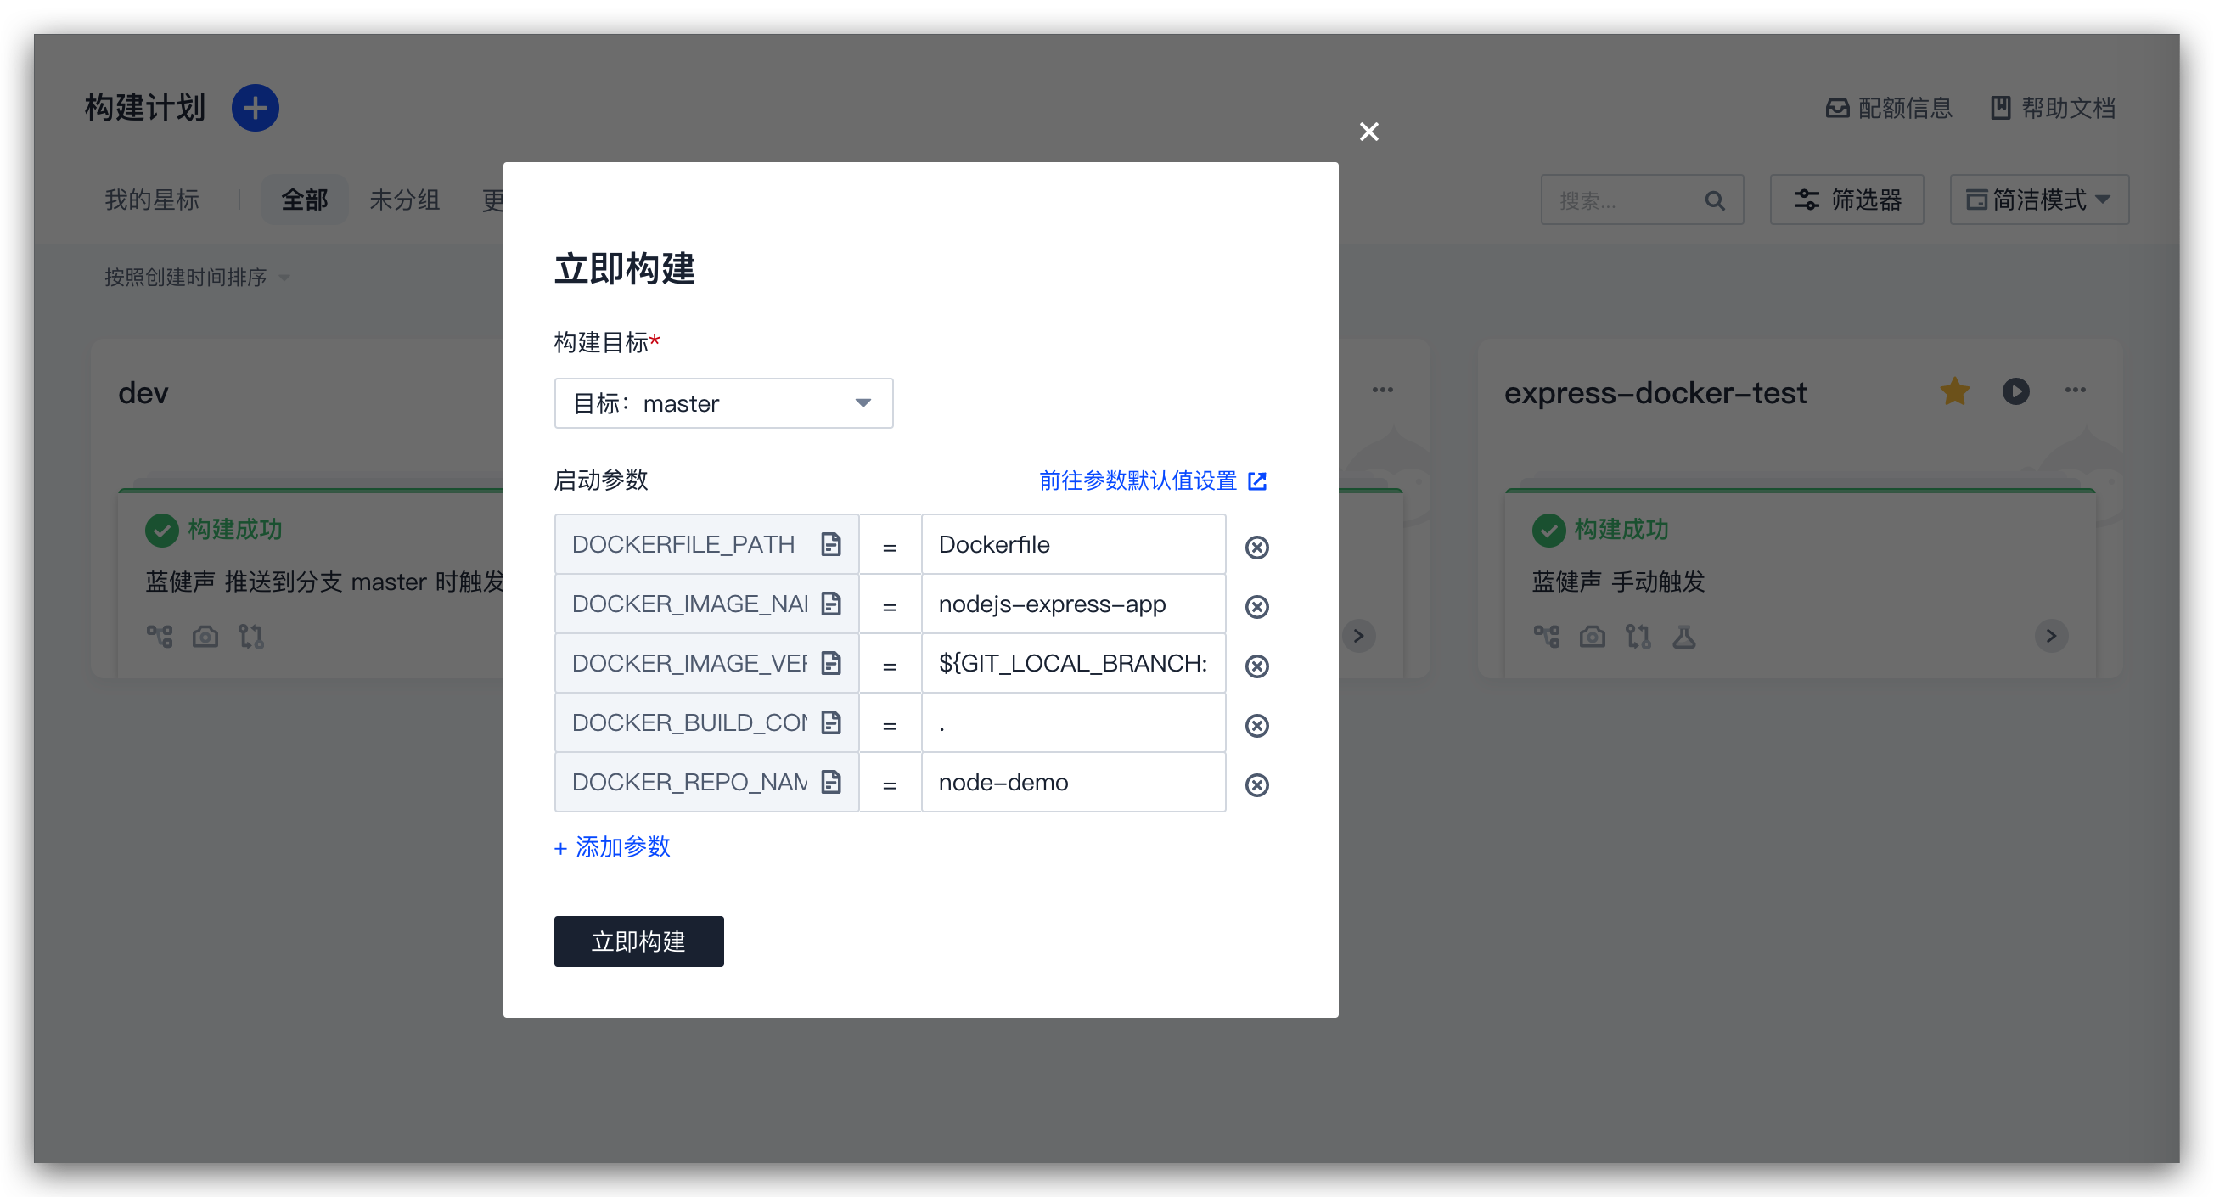Open the 目标: master target dropdown
Screen dimensions: 2214x1197
click(x=722, y=403)
